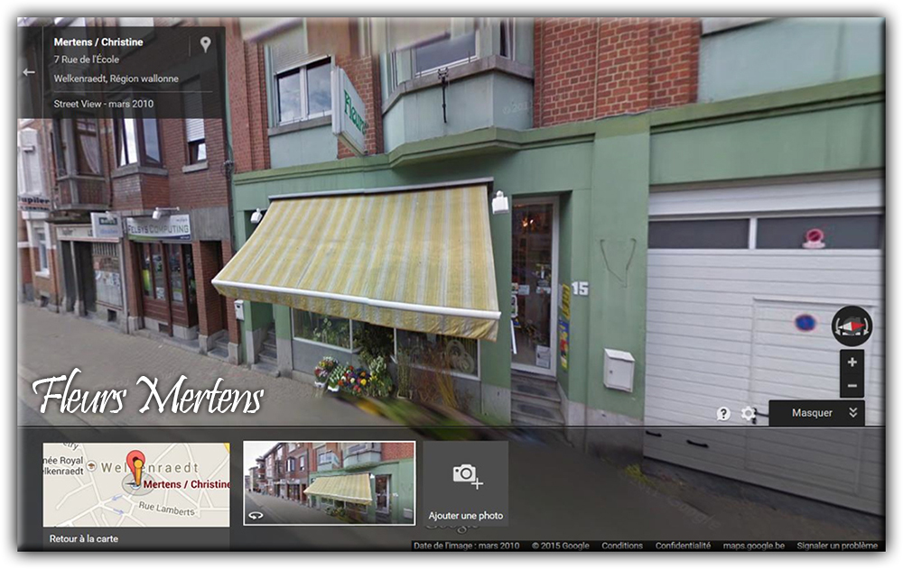Click Signaler un problème link

click(837, 546)
